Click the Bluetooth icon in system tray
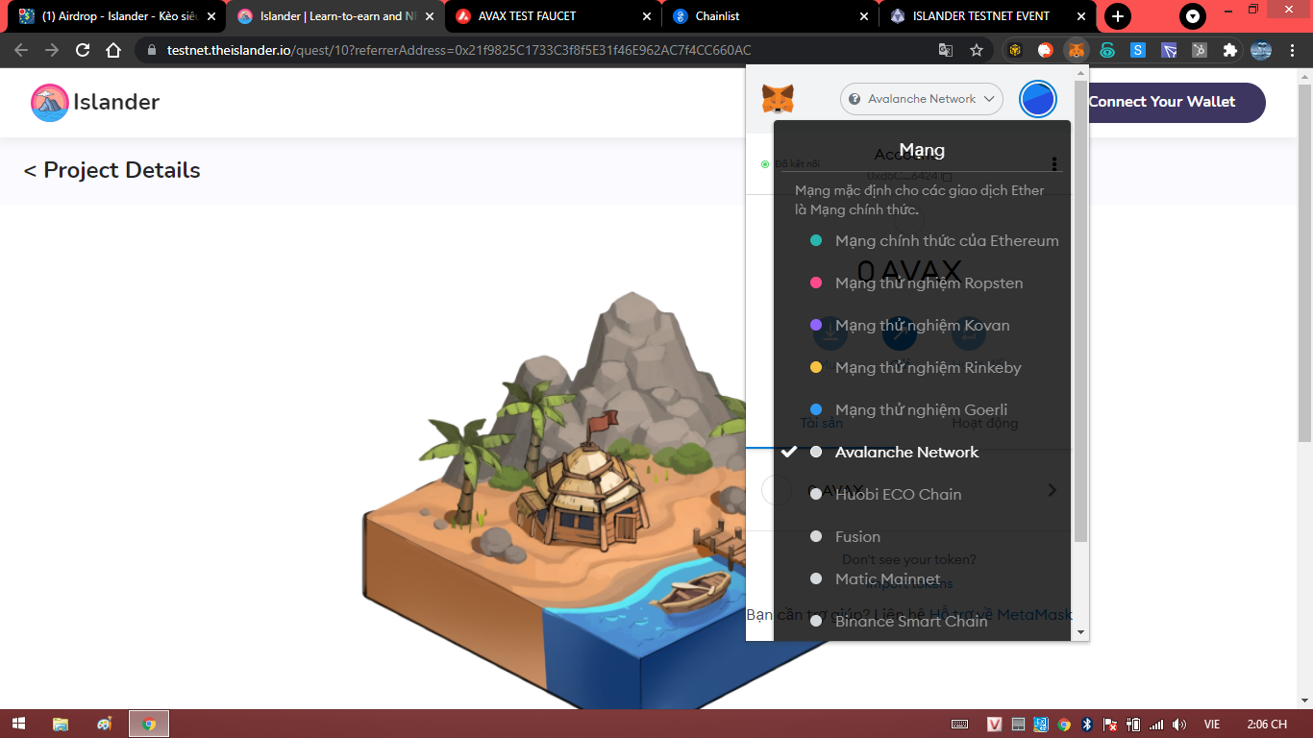Viewport: 1313px width, 738px height. tap(1087, 724)
